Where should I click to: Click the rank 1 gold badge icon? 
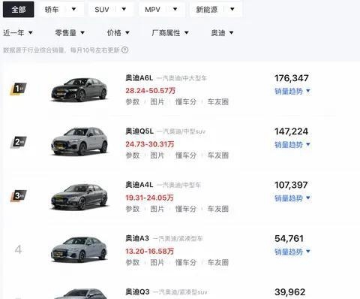click(x=18, y=89)
